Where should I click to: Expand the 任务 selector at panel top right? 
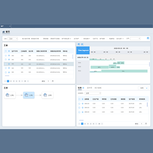click(x=143, y=88)
